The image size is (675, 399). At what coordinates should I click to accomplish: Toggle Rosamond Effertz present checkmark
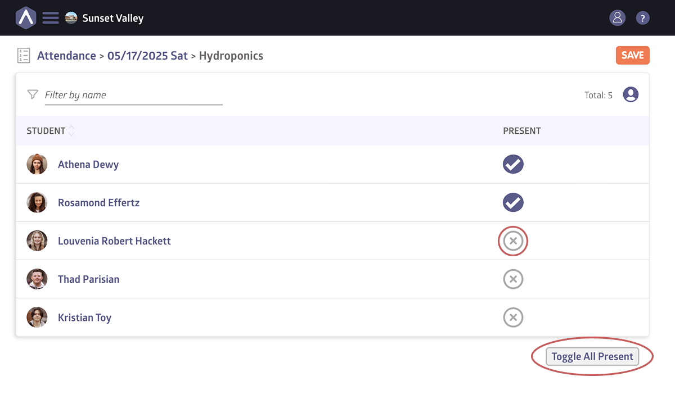point(513,203)
